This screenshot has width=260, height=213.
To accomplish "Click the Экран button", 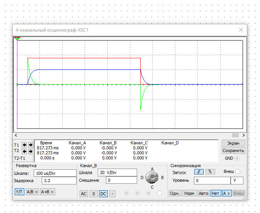I will point(233,143).
